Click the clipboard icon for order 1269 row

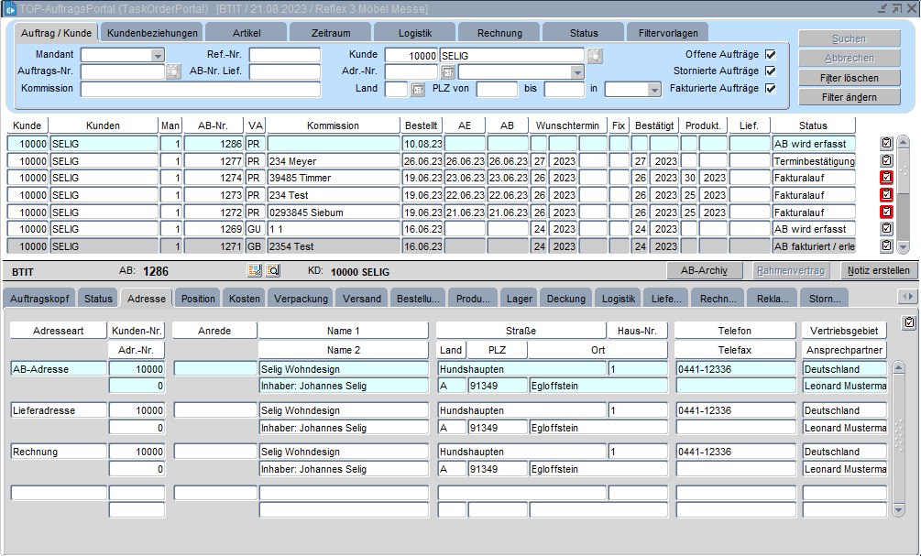886,229
